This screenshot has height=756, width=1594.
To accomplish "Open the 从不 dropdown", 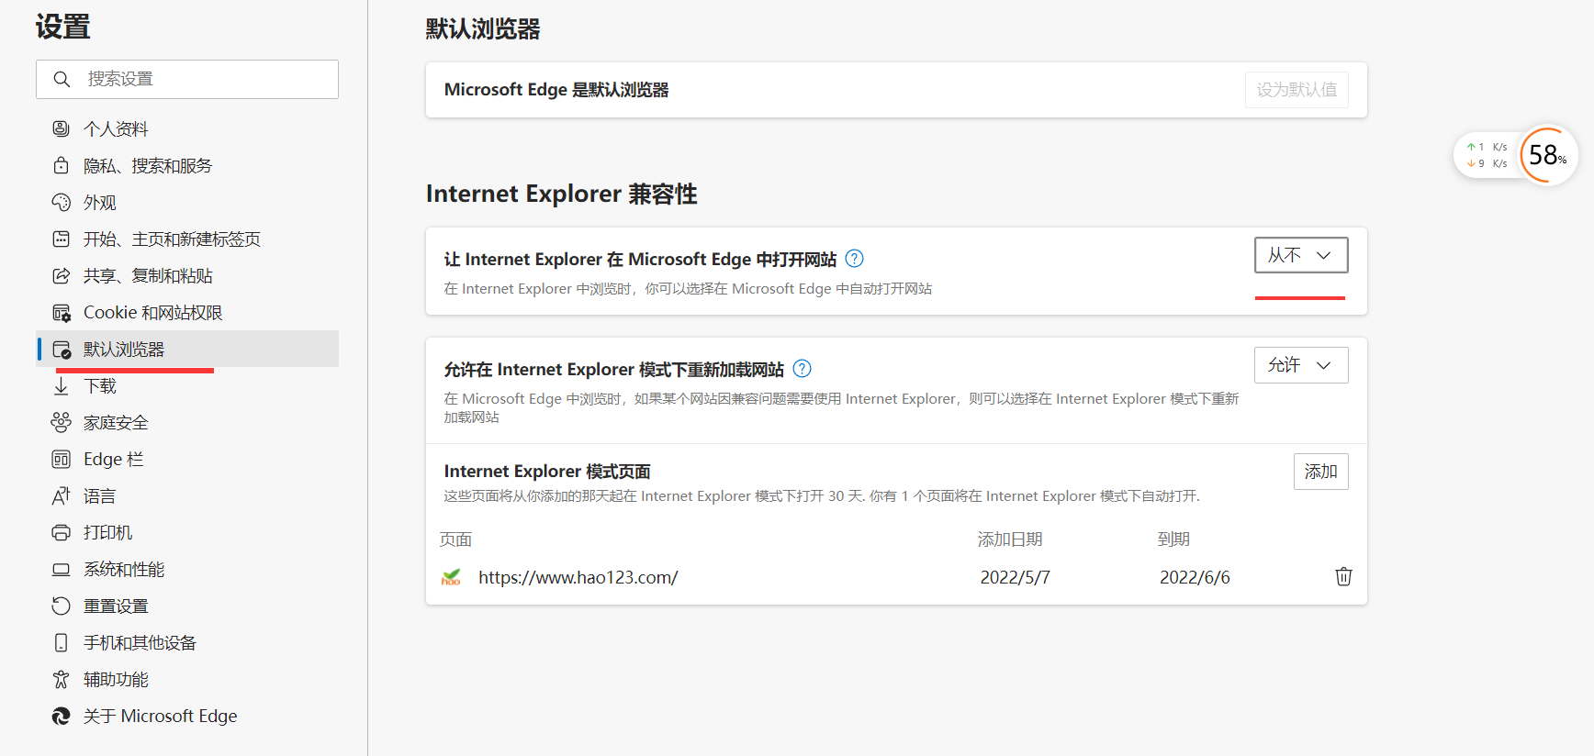I will coord(1301,255).
